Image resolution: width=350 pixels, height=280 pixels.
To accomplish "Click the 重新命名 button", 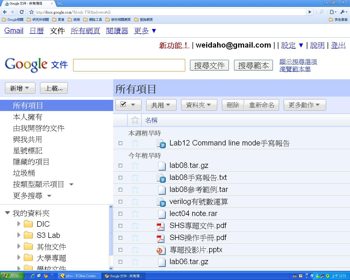I will [x=262, y=105].
